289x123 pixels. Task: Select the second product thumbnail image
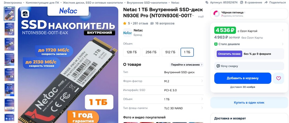pyautogui.click(x=9, y=29)
